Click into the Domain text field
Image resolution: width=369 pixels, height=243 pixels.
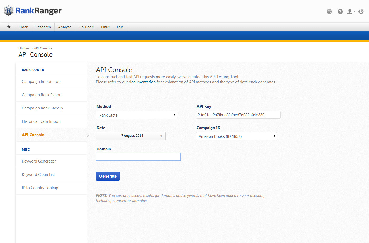click(138, 157)
